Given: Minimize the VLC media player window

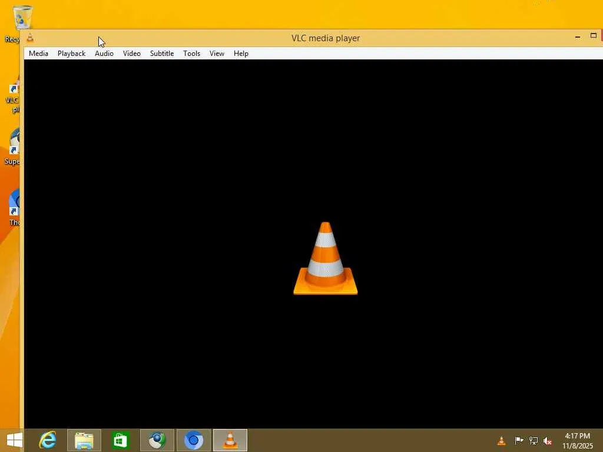Looking at the screenshot, I should pos(578,37).
